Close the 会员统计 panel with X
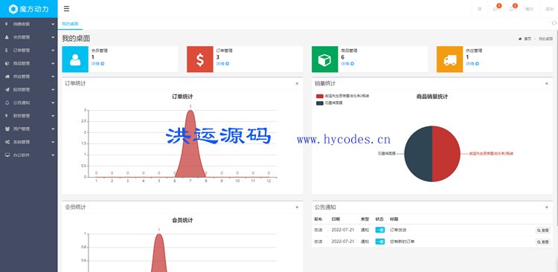Image resolution: width=558 pixels, height=272 pixels. click(x=297, y=207)
